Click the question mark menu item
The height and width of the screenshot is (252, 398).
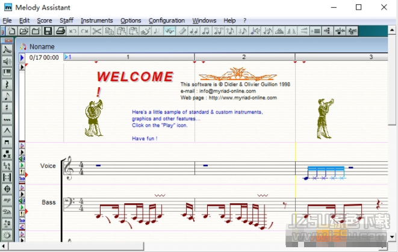pyautogui.click(x=244, y=20)
